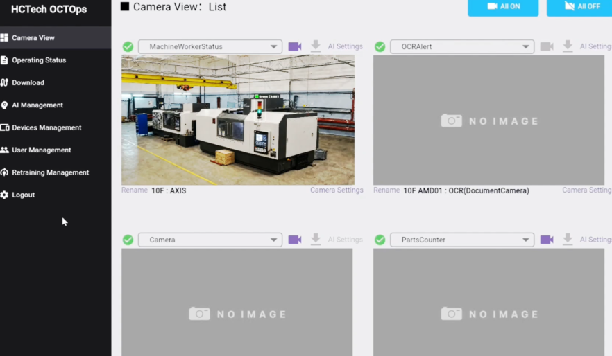Click download arrow beside Camera dropdown
612x356 pixels.
(x=316, y=239)
